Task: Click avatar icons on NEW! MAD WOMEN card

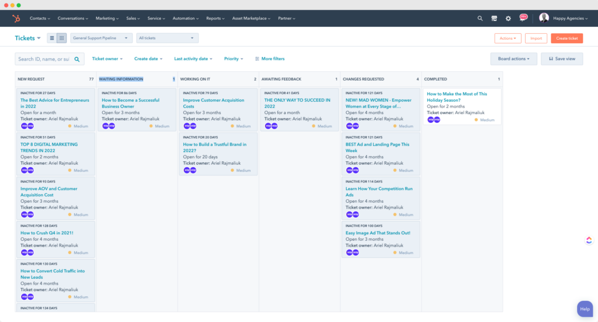Action: (x=352, y=126)
